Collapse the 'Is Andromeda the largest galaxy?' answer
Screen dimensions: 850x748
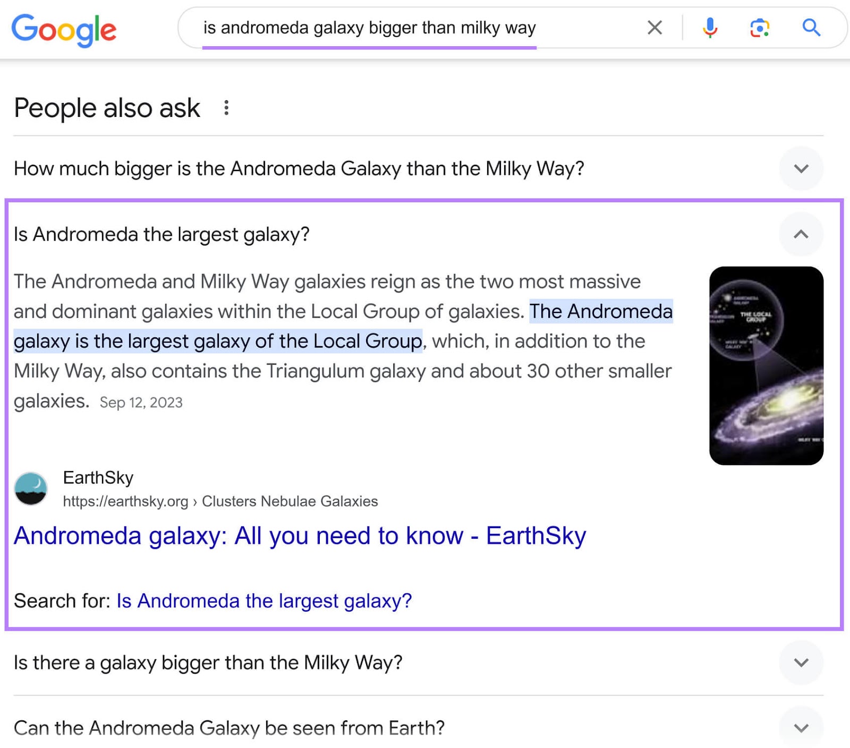[801, 234]
